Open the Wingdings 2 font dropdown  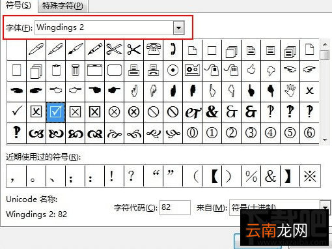coord(179,27)
